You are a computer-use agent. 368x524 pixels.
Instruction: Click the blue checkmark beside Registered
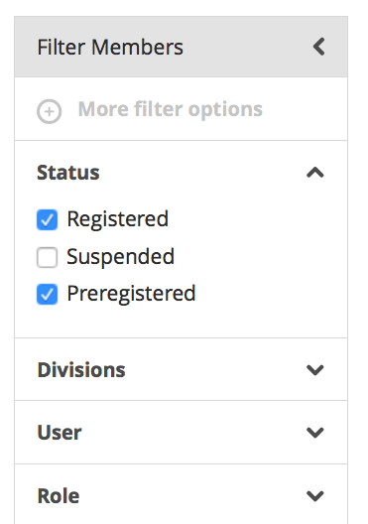click(x=47, y=219)
